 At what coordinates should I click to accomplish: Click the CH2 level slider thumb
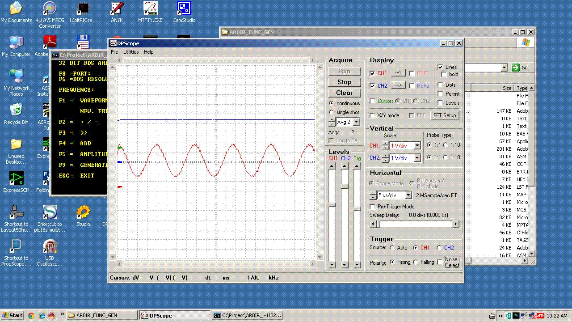click(x=345, y=186)
